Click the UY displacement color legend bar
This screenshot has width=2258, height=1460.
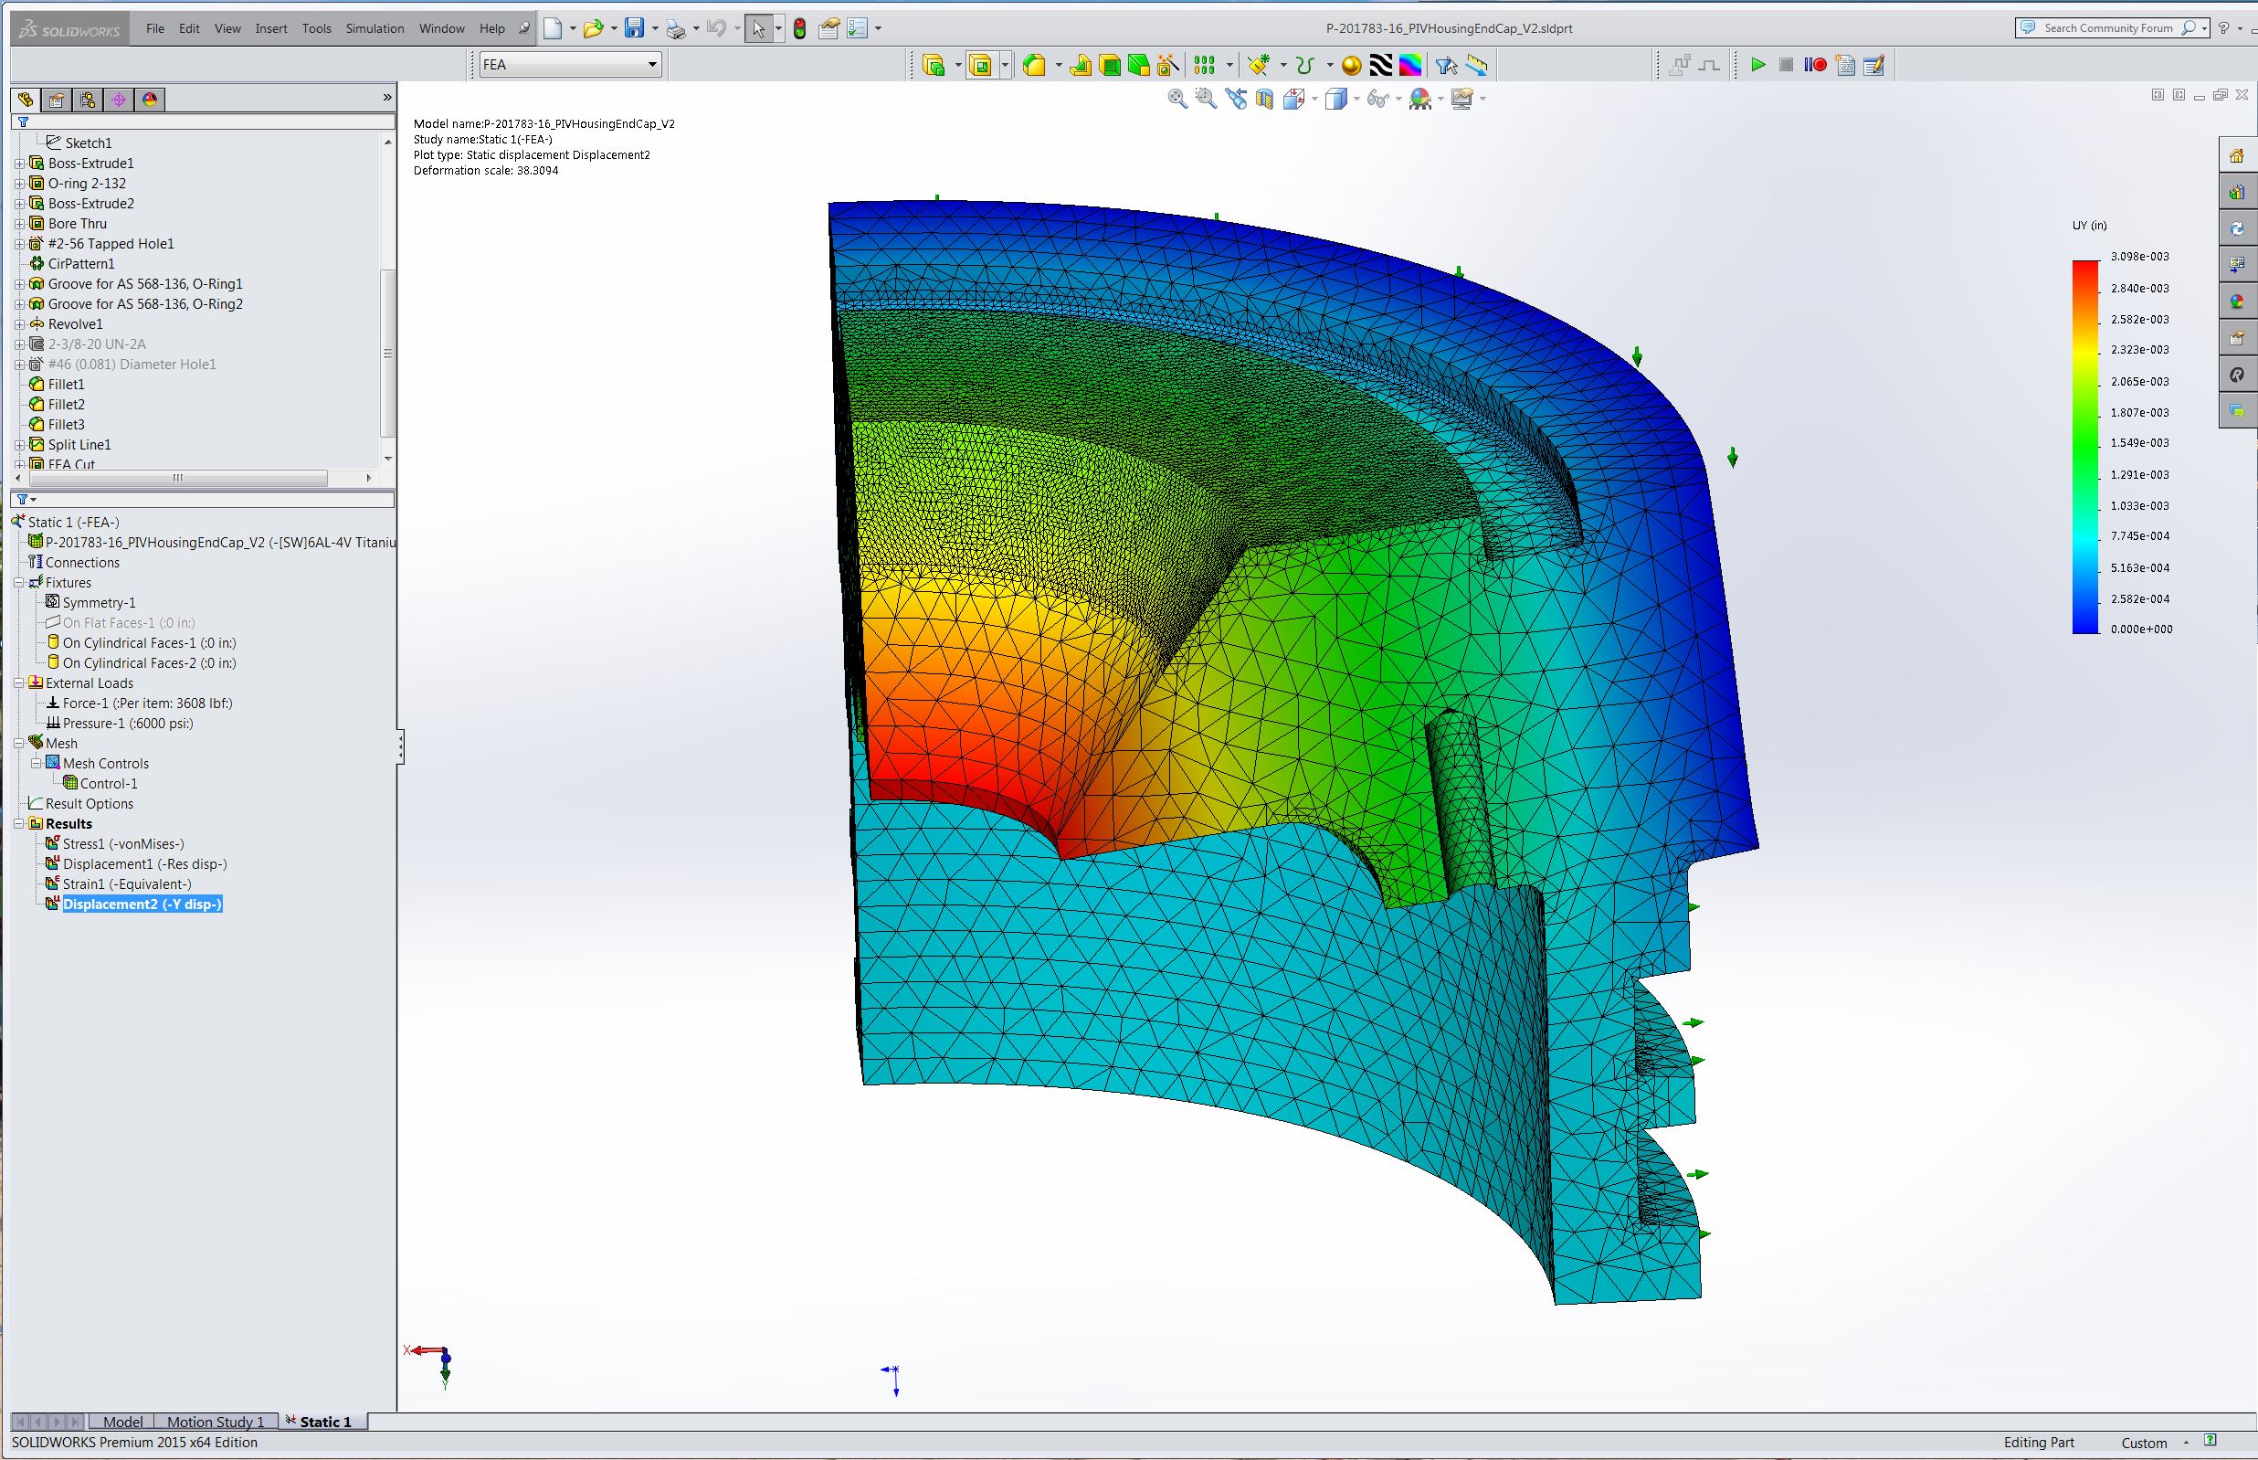2085,447
